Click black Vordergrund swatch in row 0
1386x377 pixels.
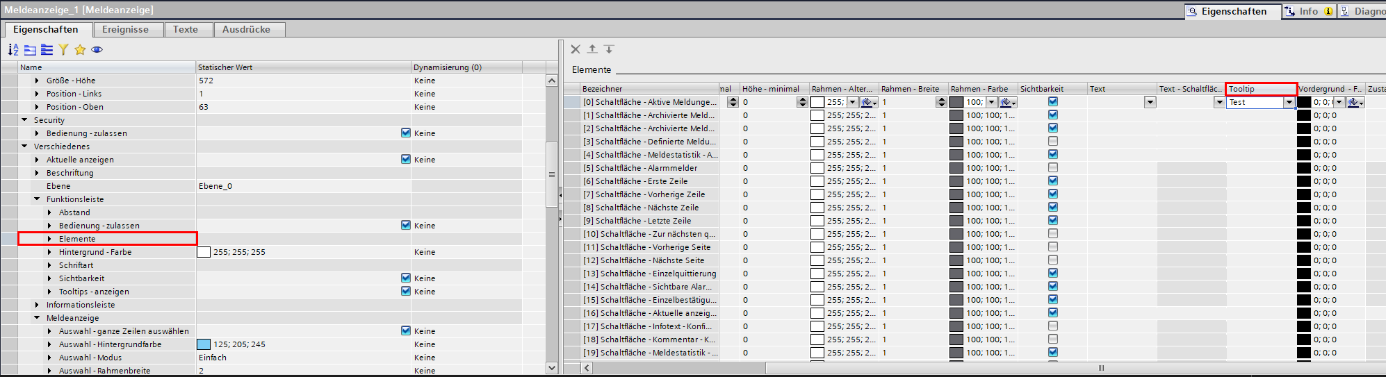[1304, 102]
